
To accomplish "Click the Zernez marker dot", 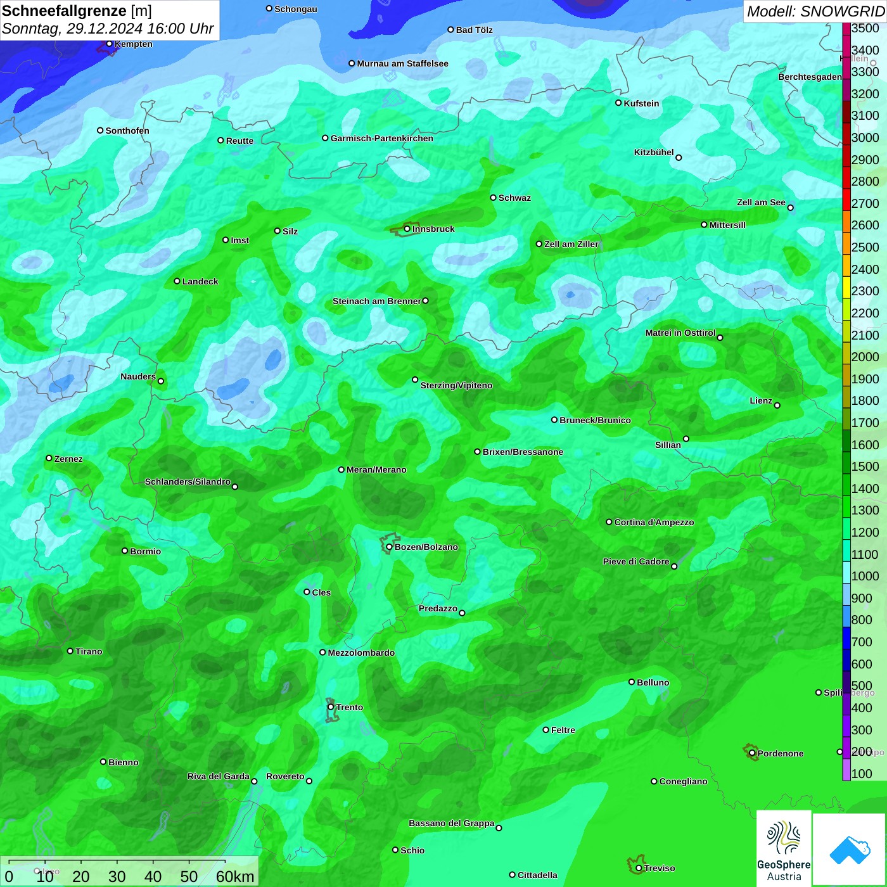I will pos(49,458).
